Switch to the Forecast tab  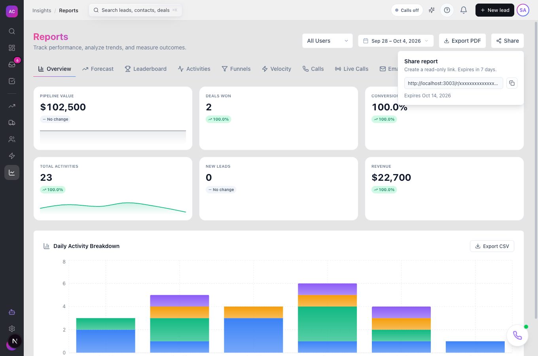pyautogui.click(x=98, y=69)
